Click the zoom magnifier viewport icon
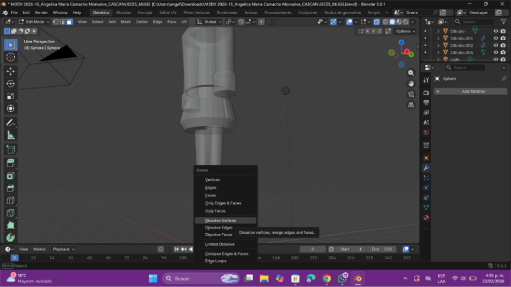Viewport: 511px width, 287px height. [411, 73]
